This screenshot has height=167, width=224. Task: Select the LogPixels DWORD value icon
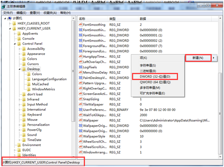80,67
